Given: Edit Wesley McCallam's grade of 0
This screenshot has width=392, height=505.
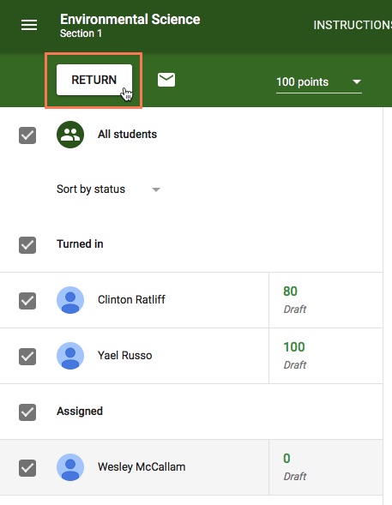Looking at the screenshot, I should coord(286,459).
